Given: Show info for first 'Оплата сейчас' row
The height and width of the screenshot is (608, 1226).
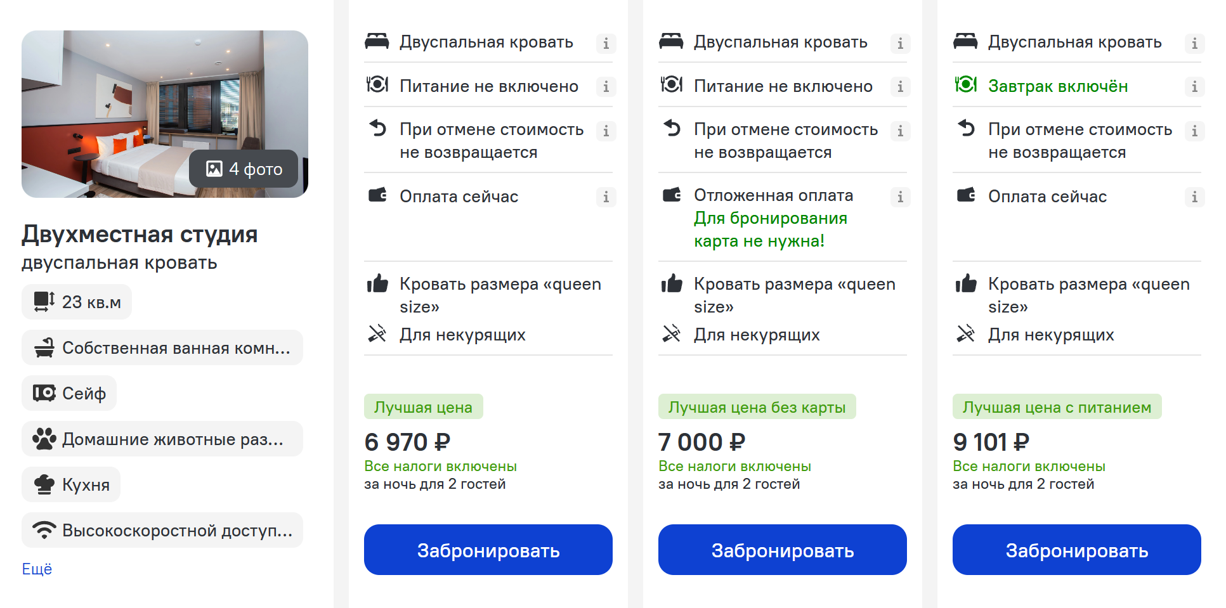Looking at the screenshot, I should pyautogui.click(x=606, y=197).
